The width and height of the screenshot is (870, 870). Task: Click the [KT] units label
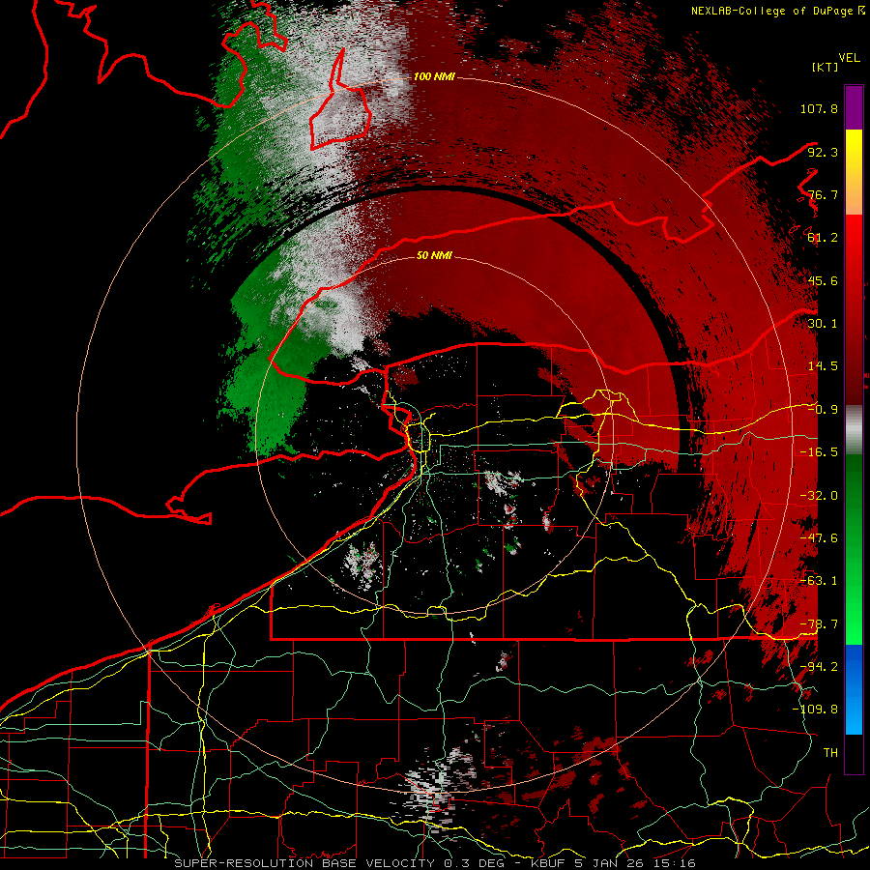(826, 67)
